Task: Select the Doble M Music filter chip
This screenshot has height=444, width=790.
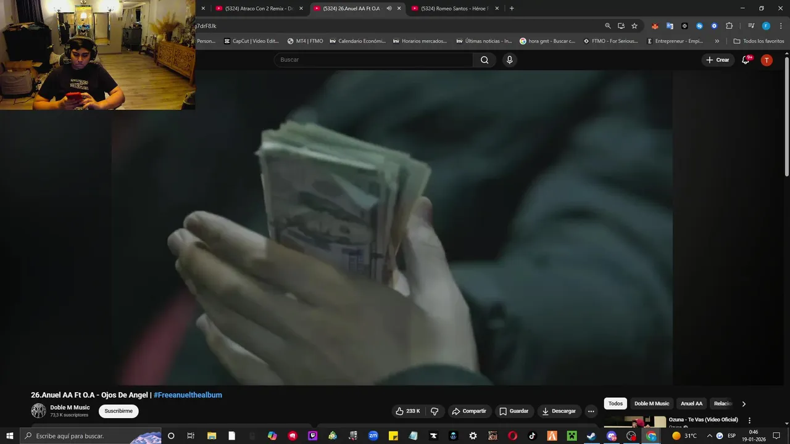Action: click(x=652, y=404)
